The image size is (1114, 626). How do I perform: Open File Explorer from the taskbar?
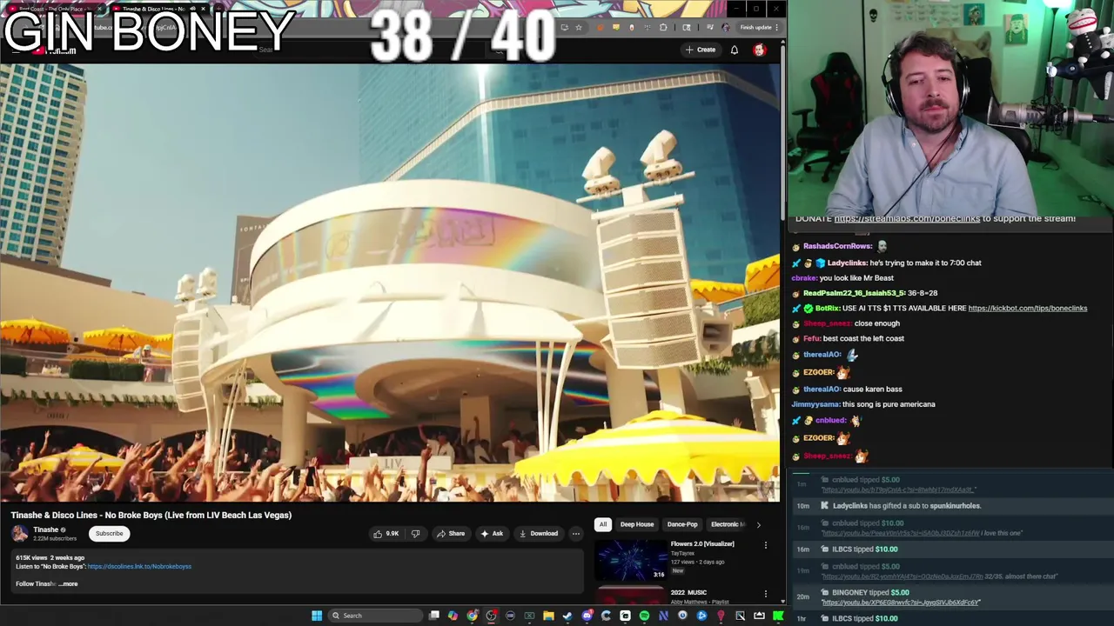pos(548,616)
